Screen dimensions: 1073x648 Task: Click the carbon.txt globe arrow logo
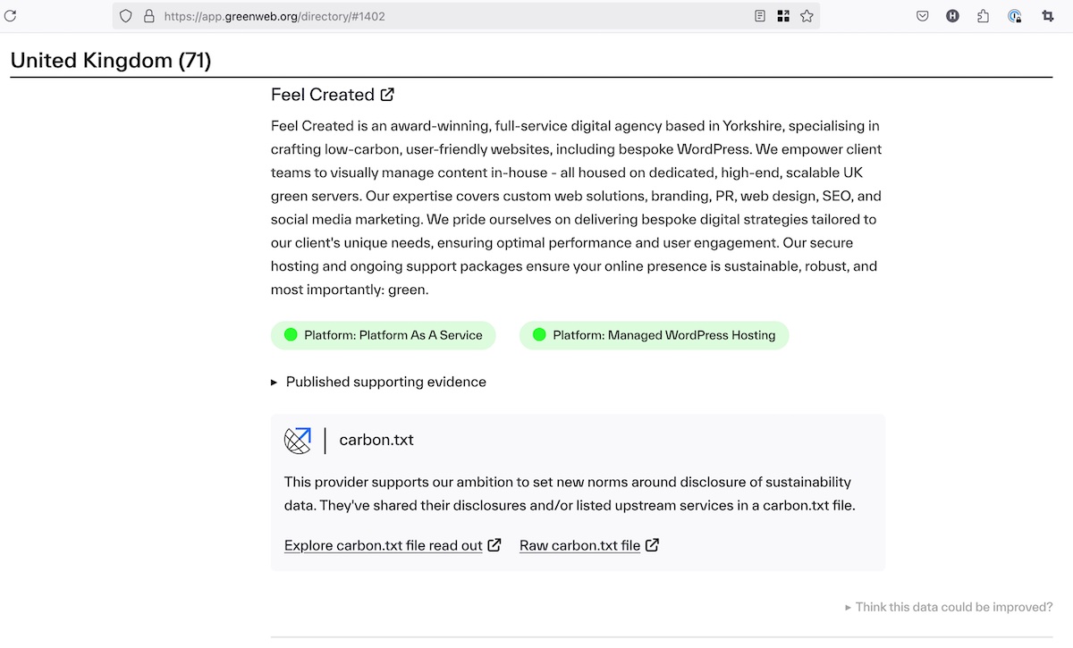298,440
